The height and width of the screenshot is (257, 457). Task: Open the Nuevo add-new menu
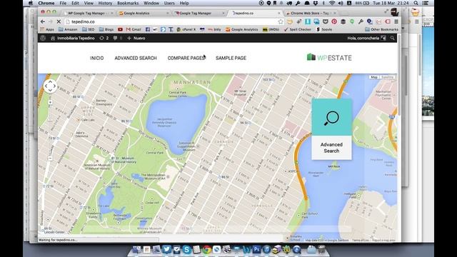tap(136, 38)
